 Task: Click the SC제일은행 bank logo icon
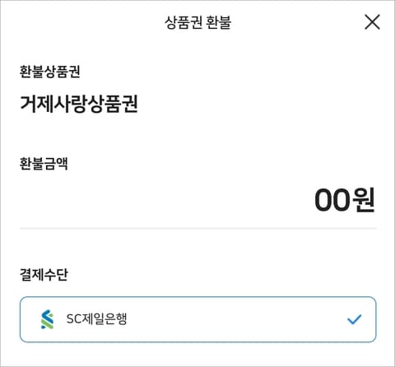[x=47, y=319]
